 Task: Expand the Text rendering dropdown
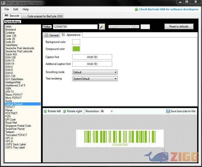click(115, 79)
